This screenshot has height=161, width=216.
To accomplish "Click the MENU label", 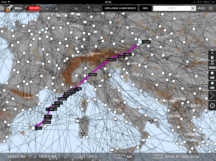I will click(18, 8).
